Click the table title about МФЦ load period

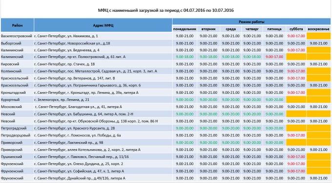pos(166,10)
